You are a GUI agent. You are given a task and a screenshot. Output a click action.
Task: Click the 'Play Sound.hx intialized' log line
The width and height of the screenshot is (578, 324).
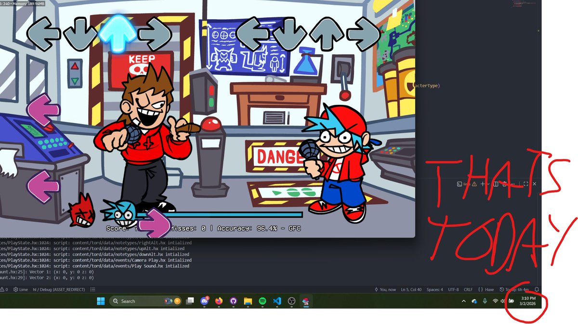pos(94,266)
